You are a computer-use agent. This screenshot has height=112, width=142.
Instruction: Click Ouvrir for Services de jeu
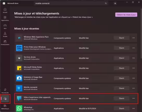(122, 58)
